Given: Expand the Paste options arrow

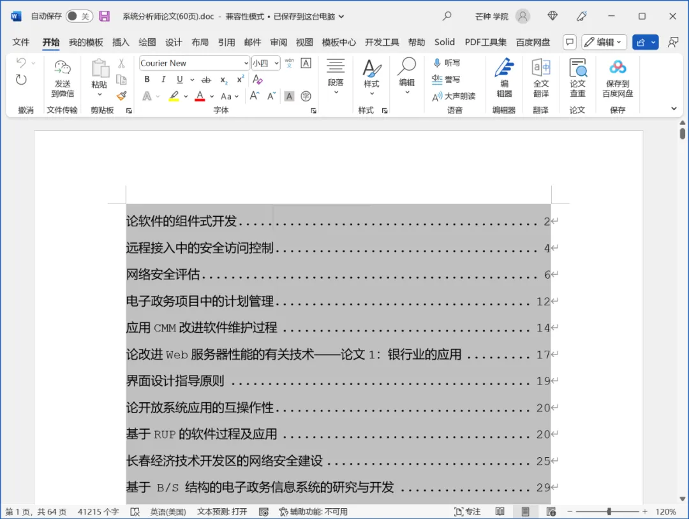Looking at the screenshot, I should click(100, 95).
